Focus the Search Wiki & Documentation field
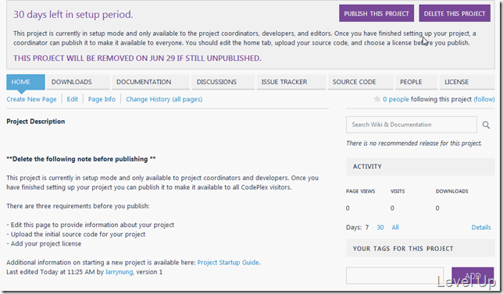Viewport: 503px width, 294px height. 412,125
